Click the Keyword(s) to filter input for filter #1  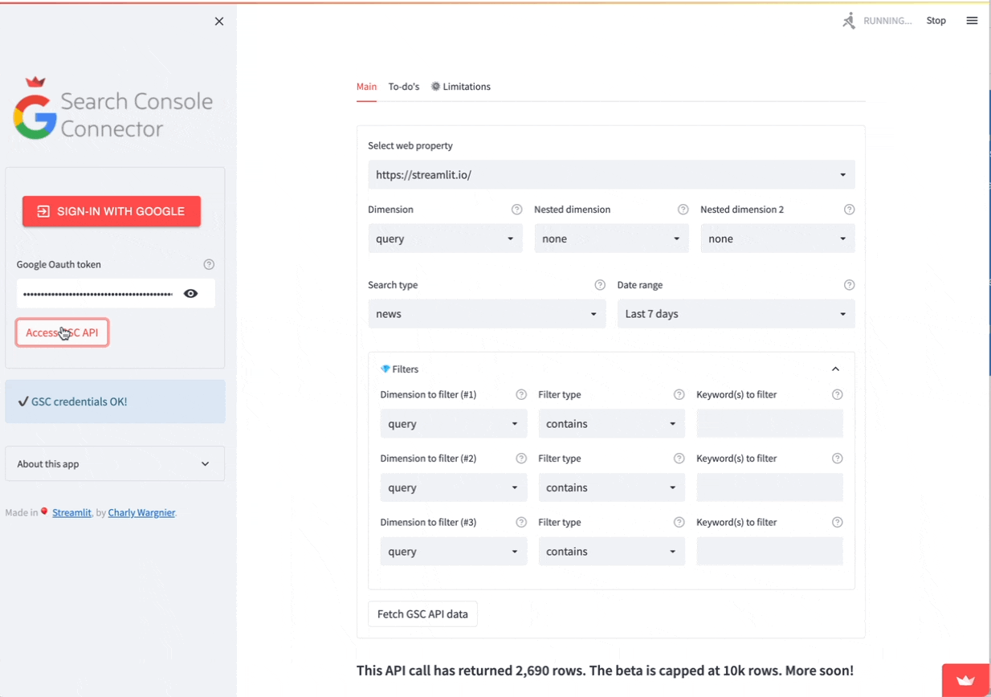point(769,423)
